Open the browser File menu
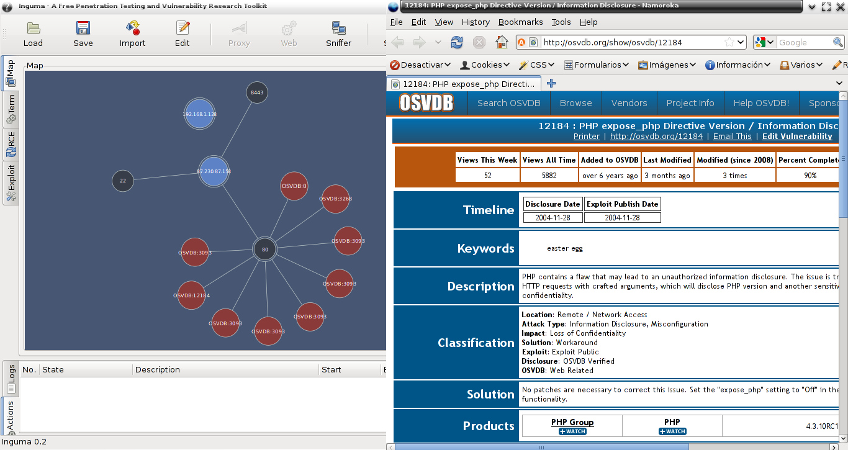Screen dimensions: 848x450 click(x=396, y=22)
